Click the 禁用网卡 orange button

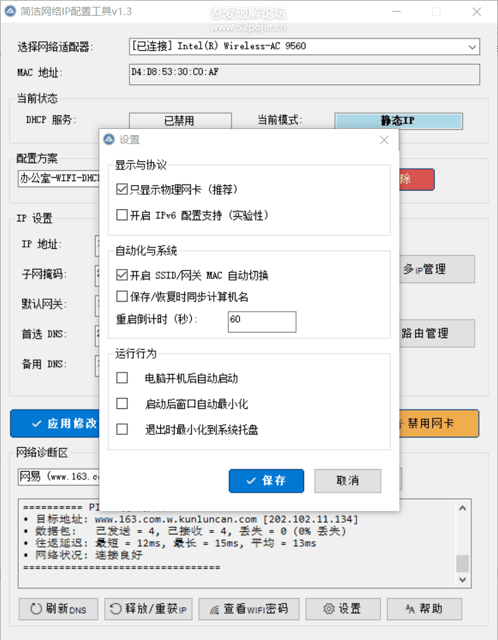(x=438, y=424)
